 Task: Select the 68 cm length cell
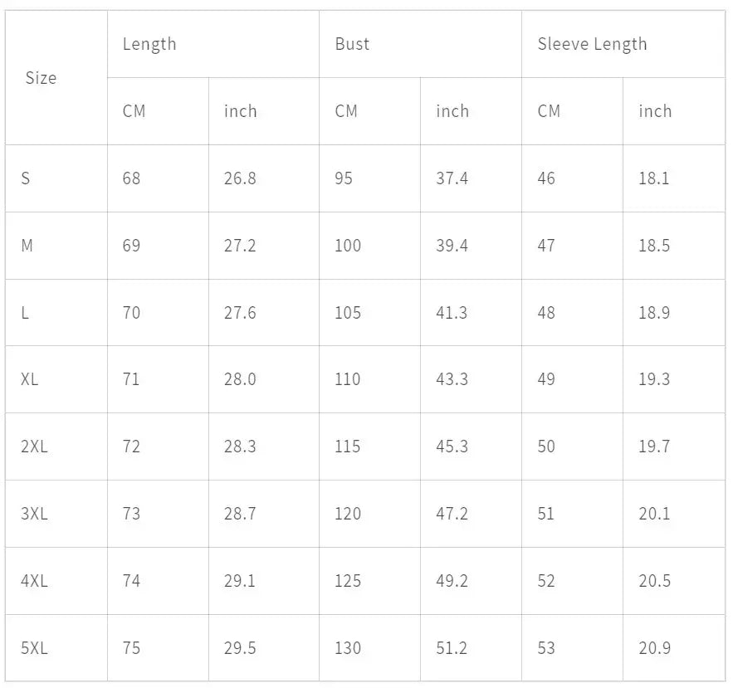click(131, 178)
